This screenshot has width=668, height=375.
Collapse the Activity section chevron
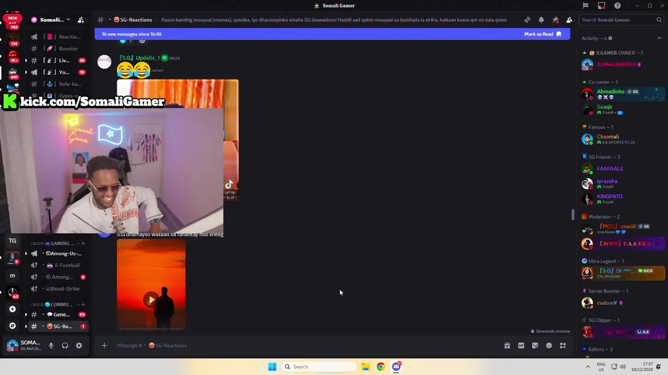[659, 38]
